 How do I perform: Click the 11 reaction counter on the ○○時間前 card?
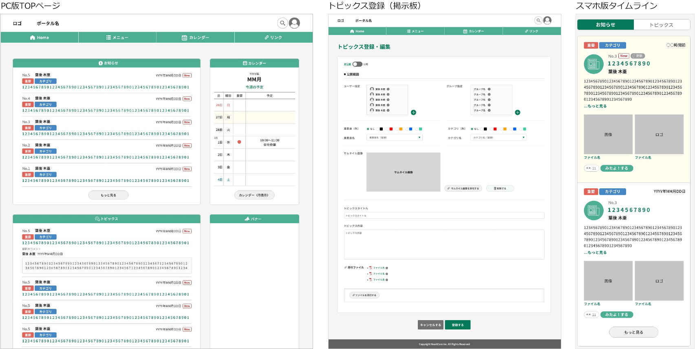[591, 168]
